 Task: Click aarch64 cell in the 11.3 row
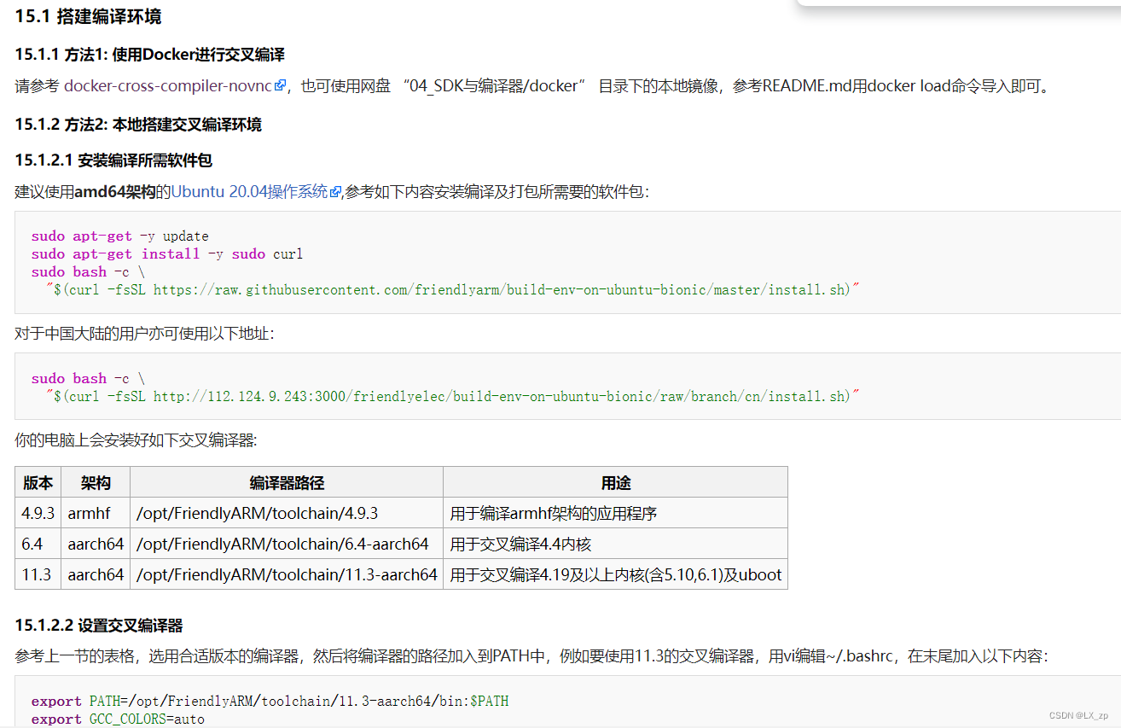pos(96,574)
